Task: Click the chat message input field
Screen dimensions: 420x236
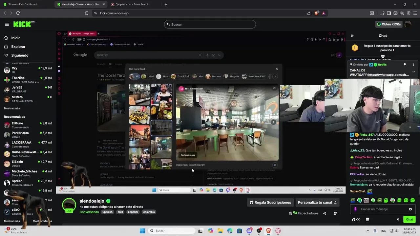Action: click(x=383, y=209)
